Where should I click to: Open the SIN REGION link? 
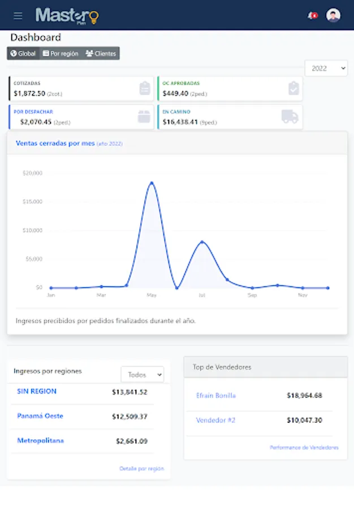click(x=37, y=392)
